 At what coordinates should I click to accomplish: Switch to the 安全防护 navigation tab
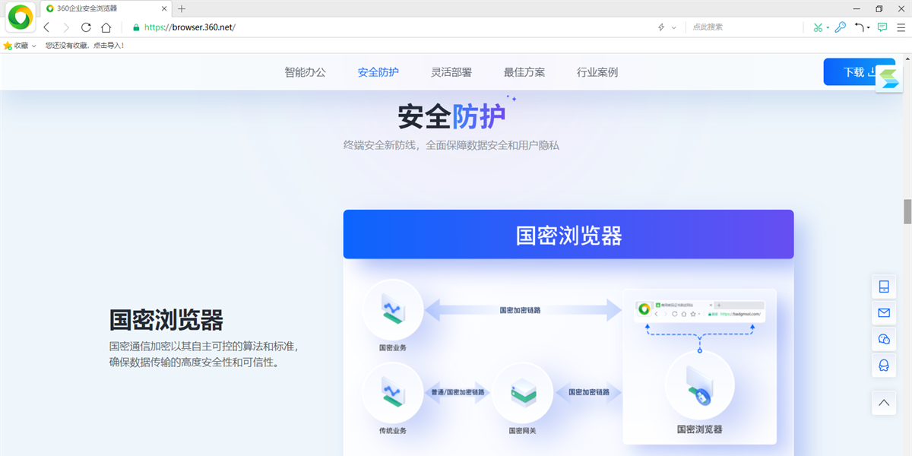[x=378, y=71]
